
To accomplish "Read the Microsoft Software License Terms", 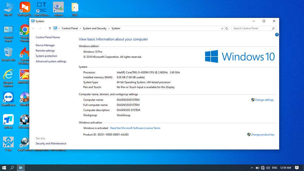I will click(135, 128).
